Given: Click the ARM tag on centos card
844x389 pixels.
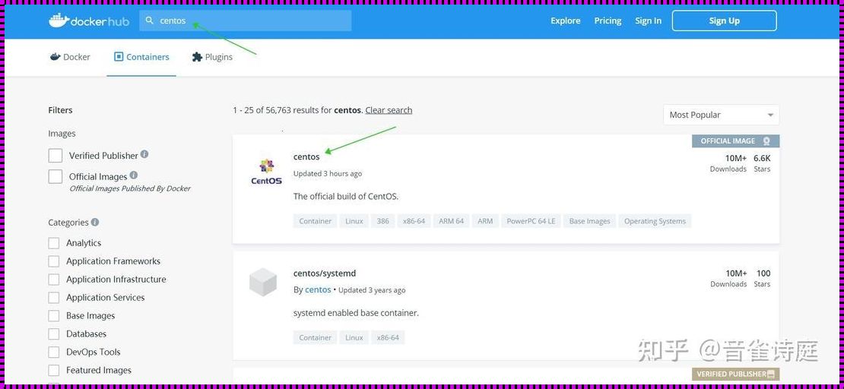Looking at the screenshot, I should pyautogui.click(x=485, y=221).
